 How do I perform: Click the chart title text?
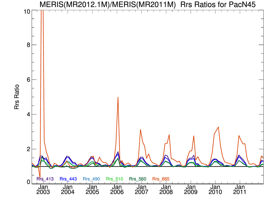tap(147, 4)
